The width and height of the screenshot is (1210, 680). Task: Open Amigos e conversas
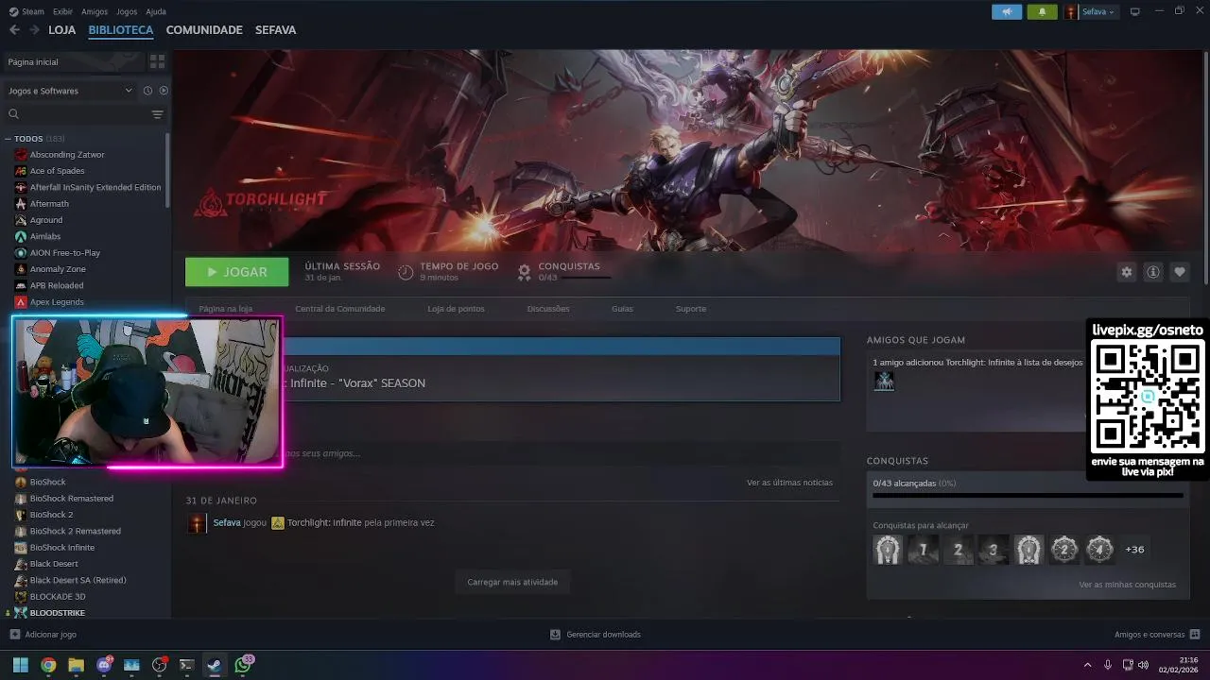point(1157,635)
